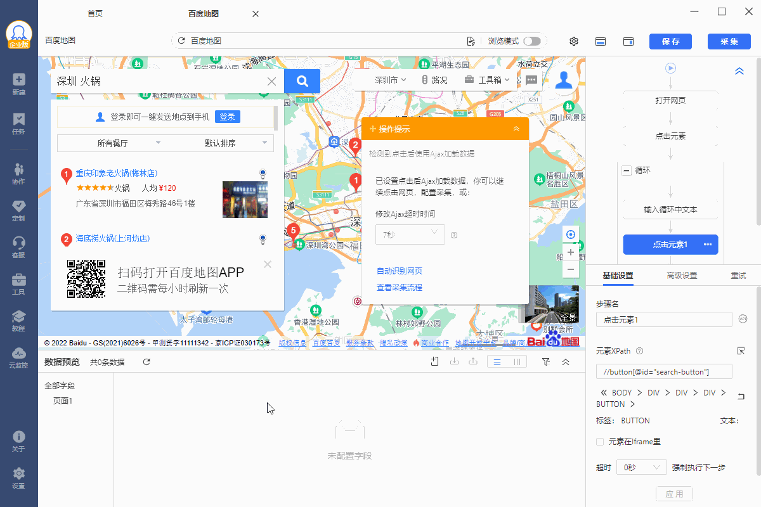The image size is (761, 507).
Task: Click the restaurant photo thumbnail
Action: point(245,200)
